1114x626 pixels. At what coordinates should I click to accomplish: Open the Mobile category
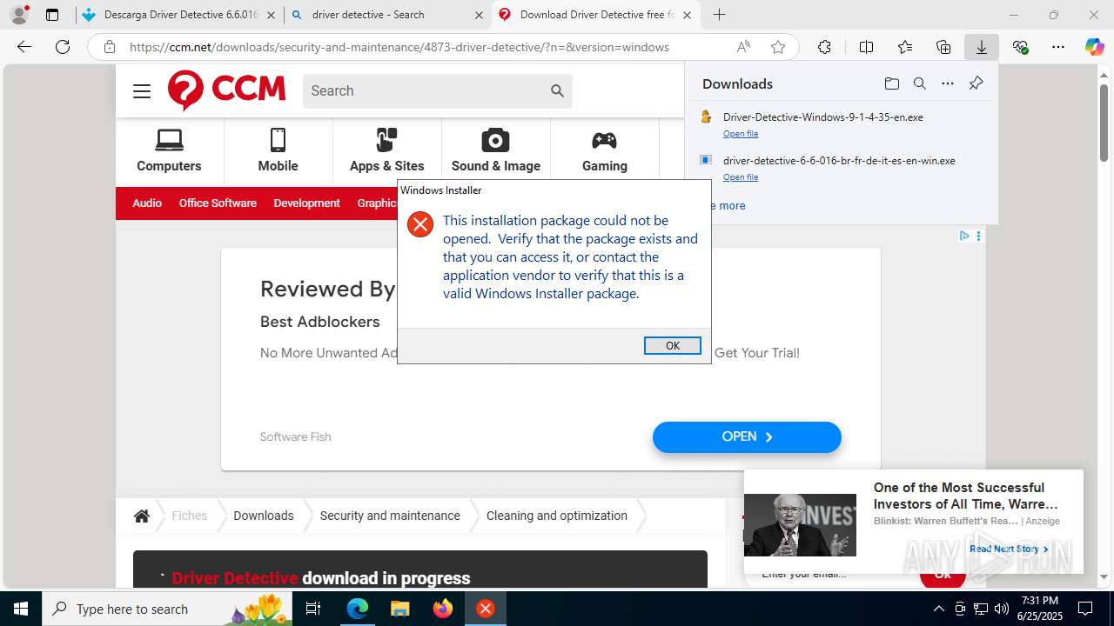click(278, 151)
